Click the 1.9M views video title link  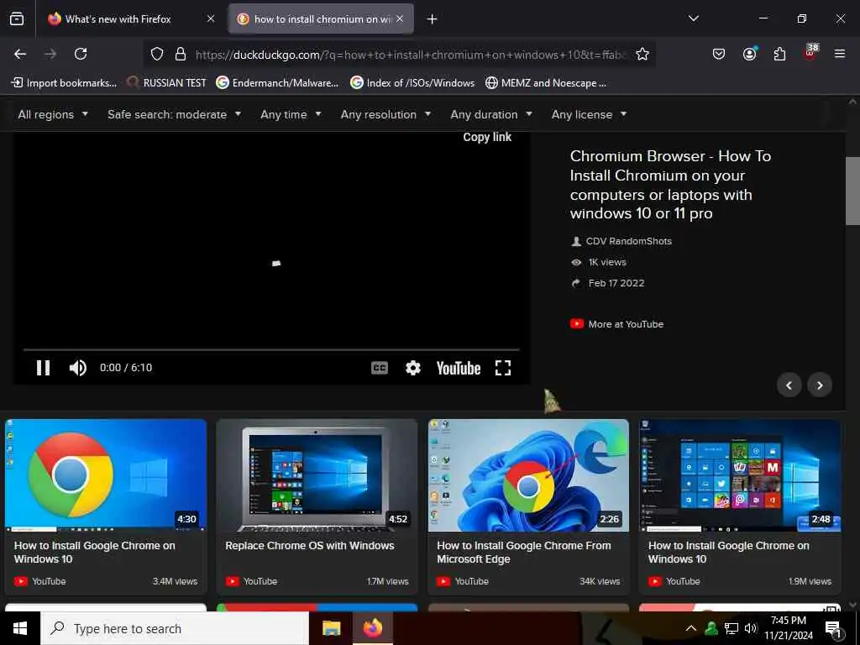(x=728, y=553)
